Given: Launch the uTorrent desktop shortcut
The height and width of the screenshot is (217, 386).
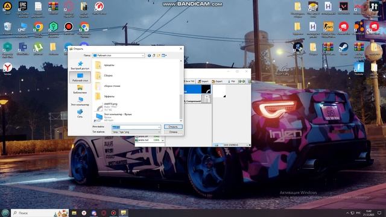Looking at the screenshot, I should (38, 49).
